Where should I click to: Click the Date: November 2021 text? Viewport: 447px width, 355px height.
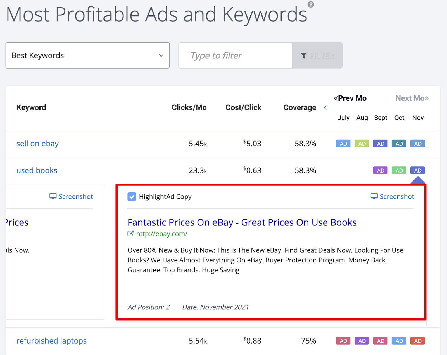[215, 307]
